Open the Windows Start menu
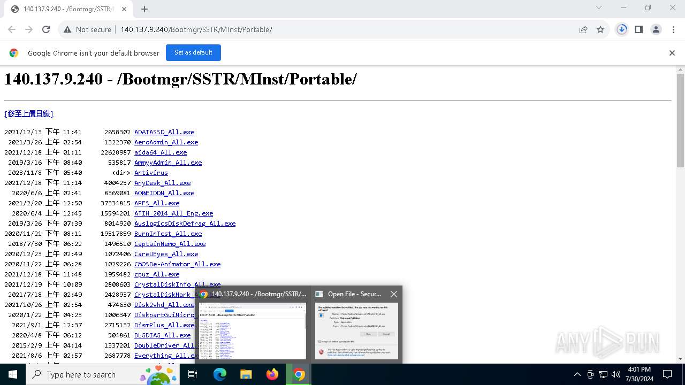 point(13,374)
